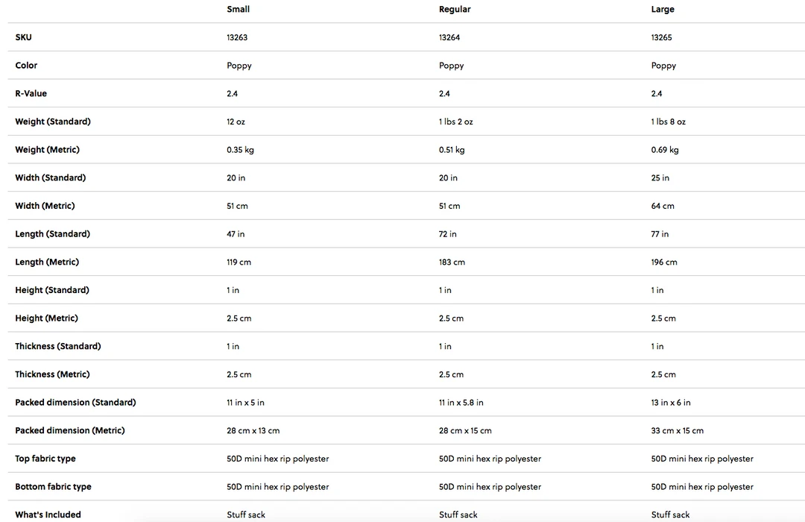Click the Weight (Standard) row label
The height and width of the screenshot is (522, 805).
(52, 122)
